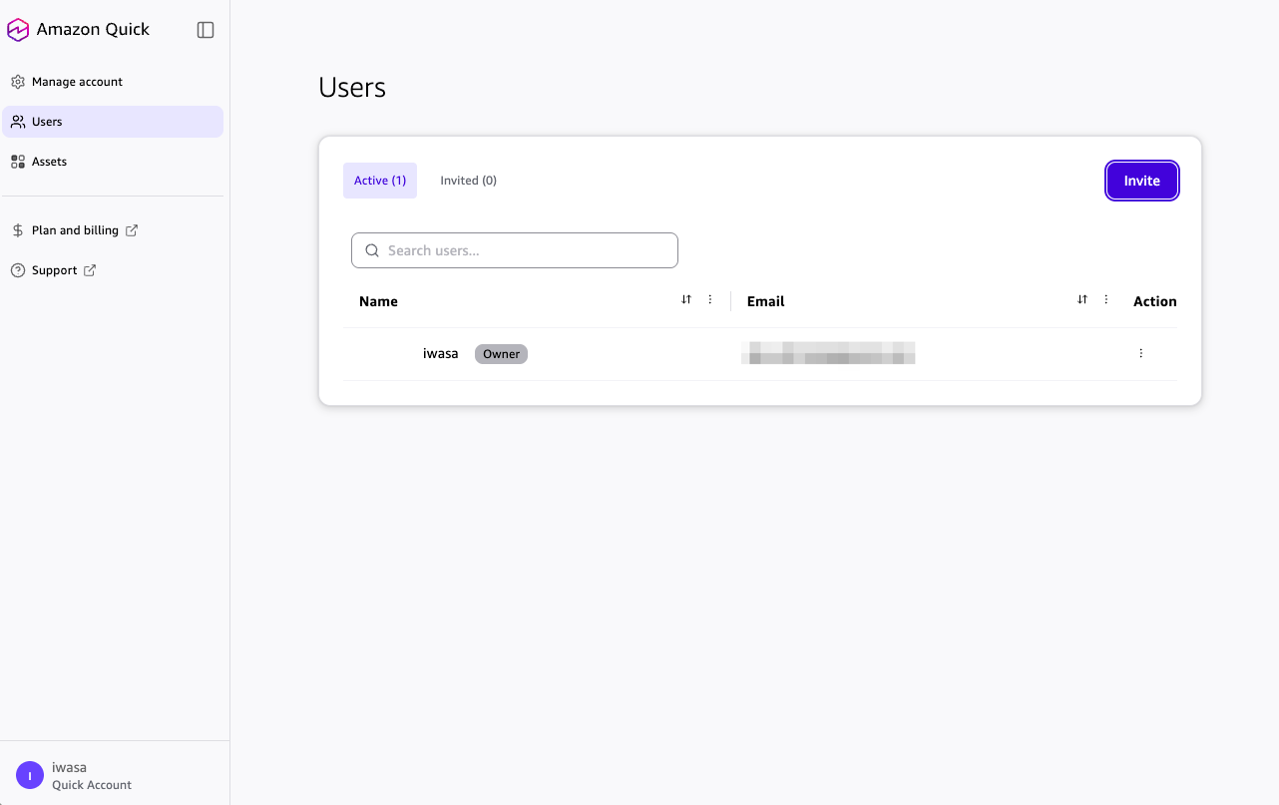1279x805 pixels.
Task: Click the Manage account gear icon
Action: click(x=18, y=82)
